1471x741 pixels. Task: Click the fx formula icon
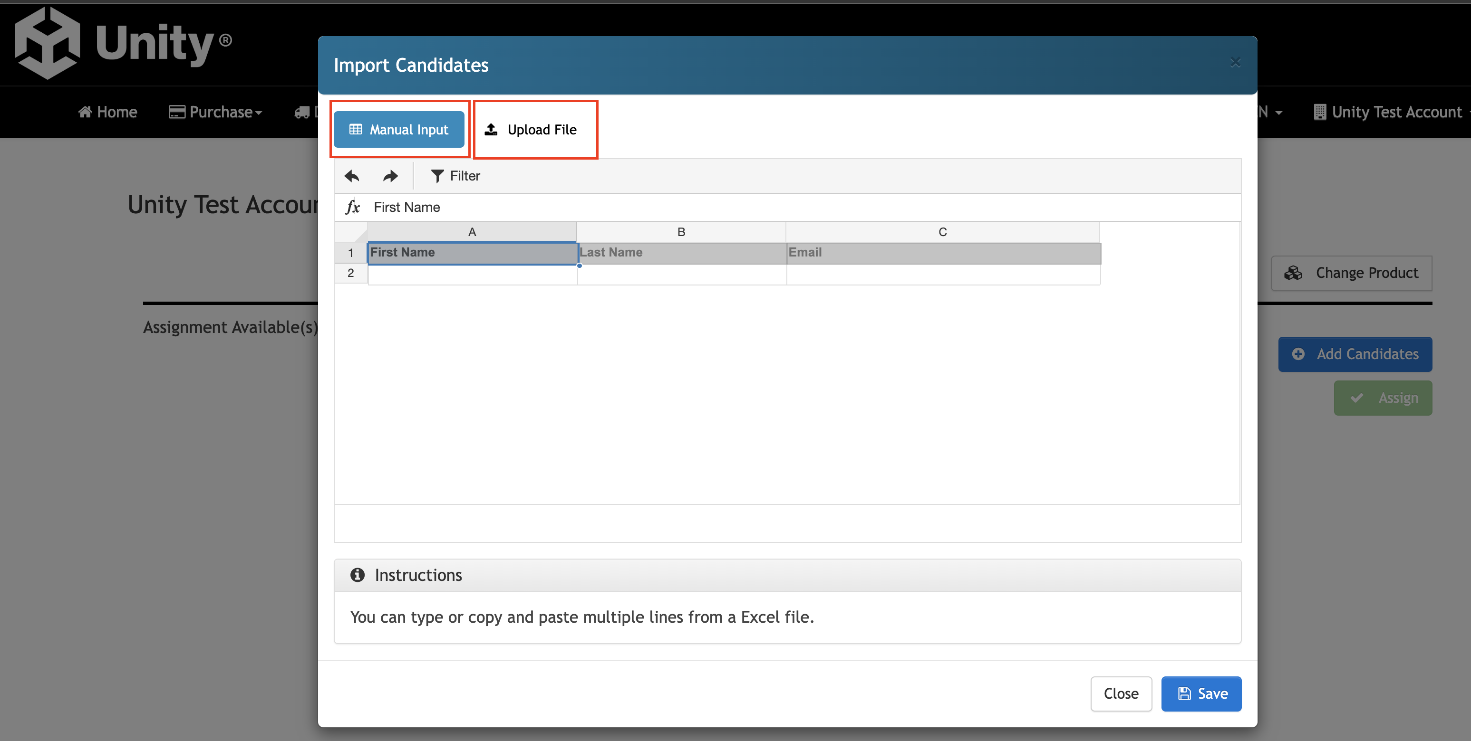coord(352,207)
